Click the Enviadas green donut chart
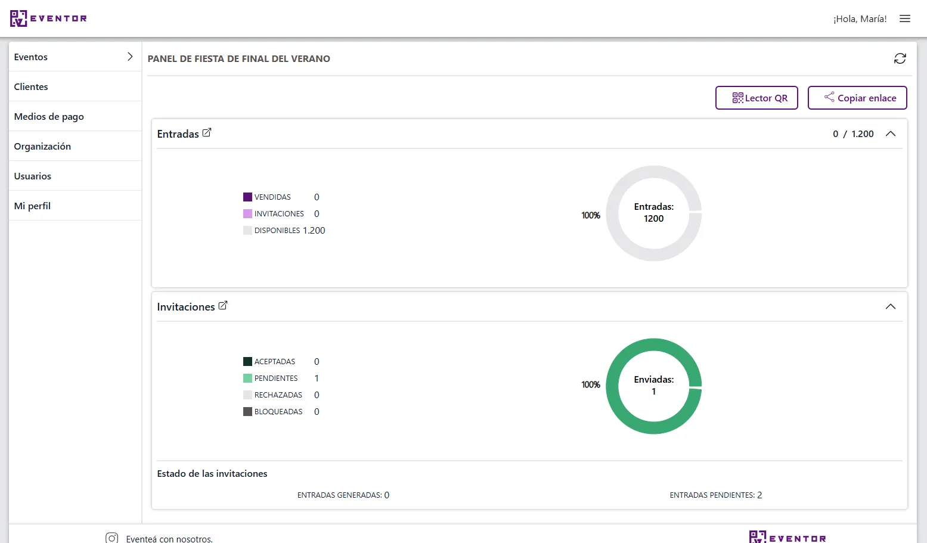The width and height of the screenshot is (927, 543). [x=654, y=386]
